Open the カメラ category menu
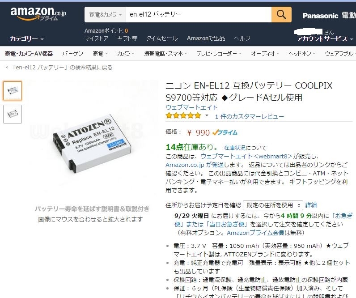Viewport: 356px width, 298px height. pyautogui.click(x=125, y=54)
